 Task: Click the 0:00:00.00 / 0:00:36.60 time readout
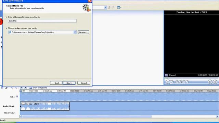point(208,75)
